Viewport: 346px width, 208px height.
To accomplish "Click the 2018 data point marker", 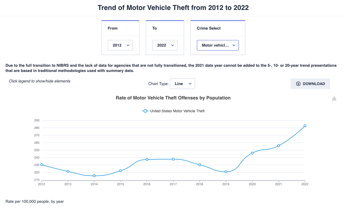I will (199, 165).
